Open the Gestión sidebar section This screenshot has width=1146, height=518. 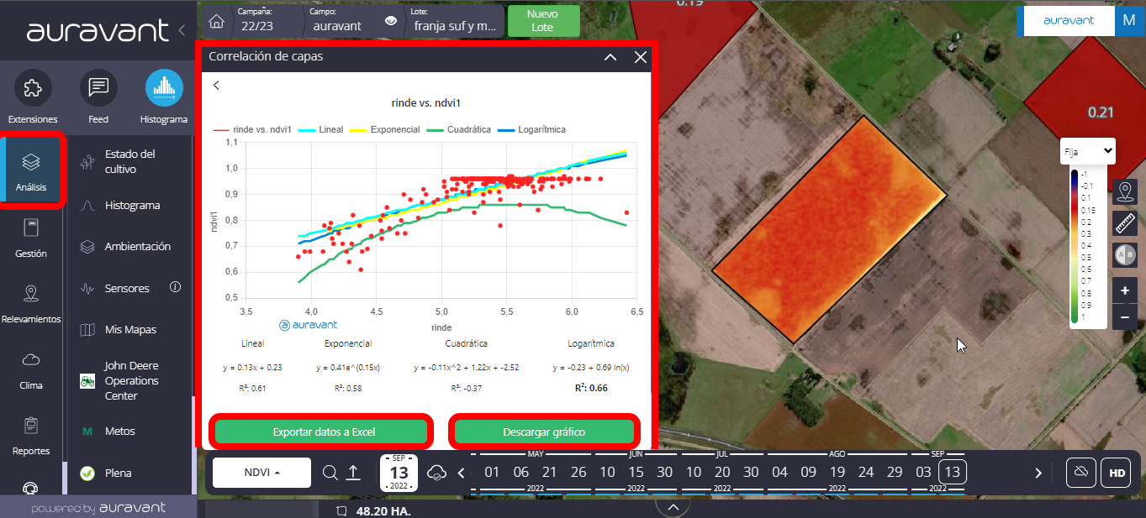[x=31, y=237]
